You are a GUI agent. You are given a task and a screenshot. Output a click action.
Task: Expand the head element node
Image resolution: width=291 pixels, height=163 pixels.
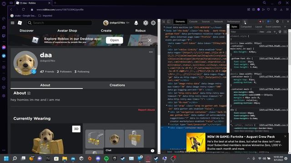tap(164, 27)
